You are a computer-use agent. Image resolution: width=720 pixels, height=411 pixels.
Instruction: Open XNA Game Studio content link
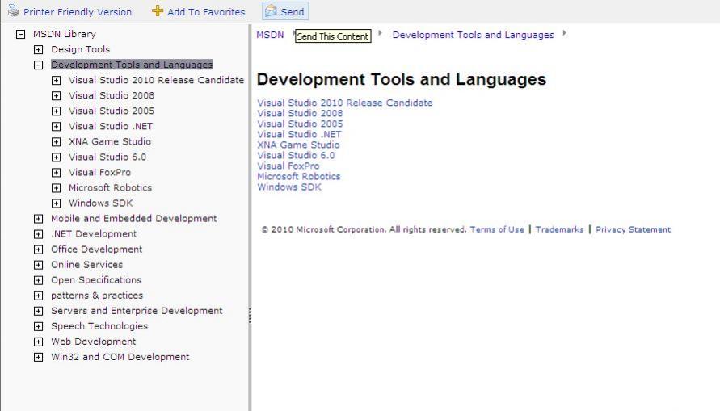(298, 145)
